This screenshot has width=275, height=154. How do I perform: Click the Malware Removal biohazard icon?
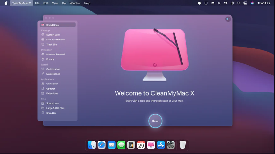click(x=43, y=54)
